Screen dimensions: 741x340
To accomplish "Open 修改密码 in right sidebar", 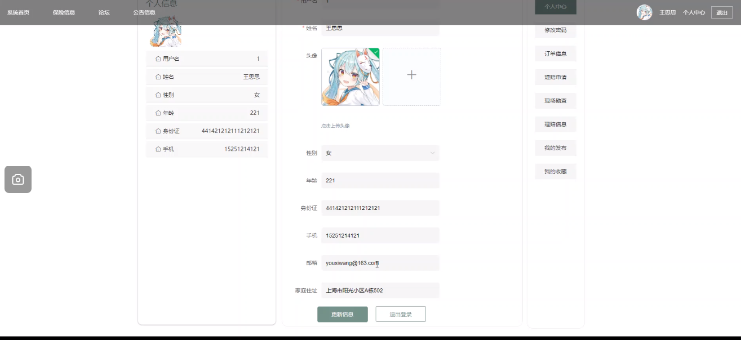I will point(556,30).
